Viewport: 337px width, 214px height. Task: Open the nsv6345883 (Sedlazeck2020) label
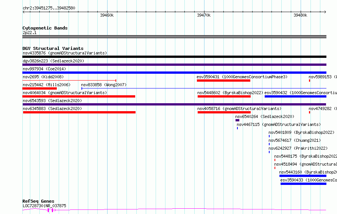click(52, 109)
